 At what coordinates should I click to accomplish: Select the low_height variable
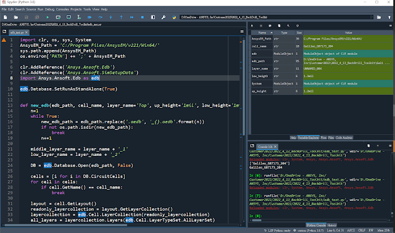pos(322,76)
